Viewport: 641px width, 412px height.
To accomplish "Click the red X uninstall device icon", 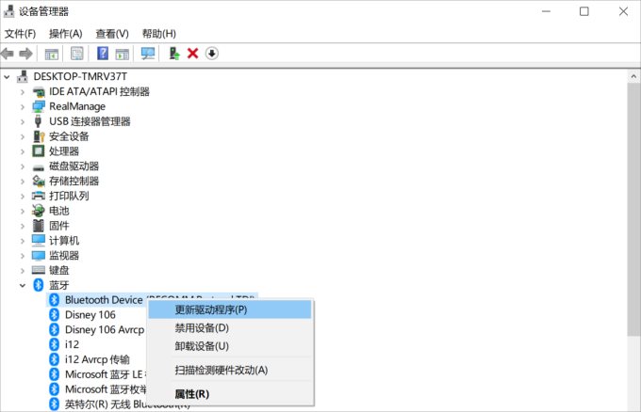I will [192, 54].
